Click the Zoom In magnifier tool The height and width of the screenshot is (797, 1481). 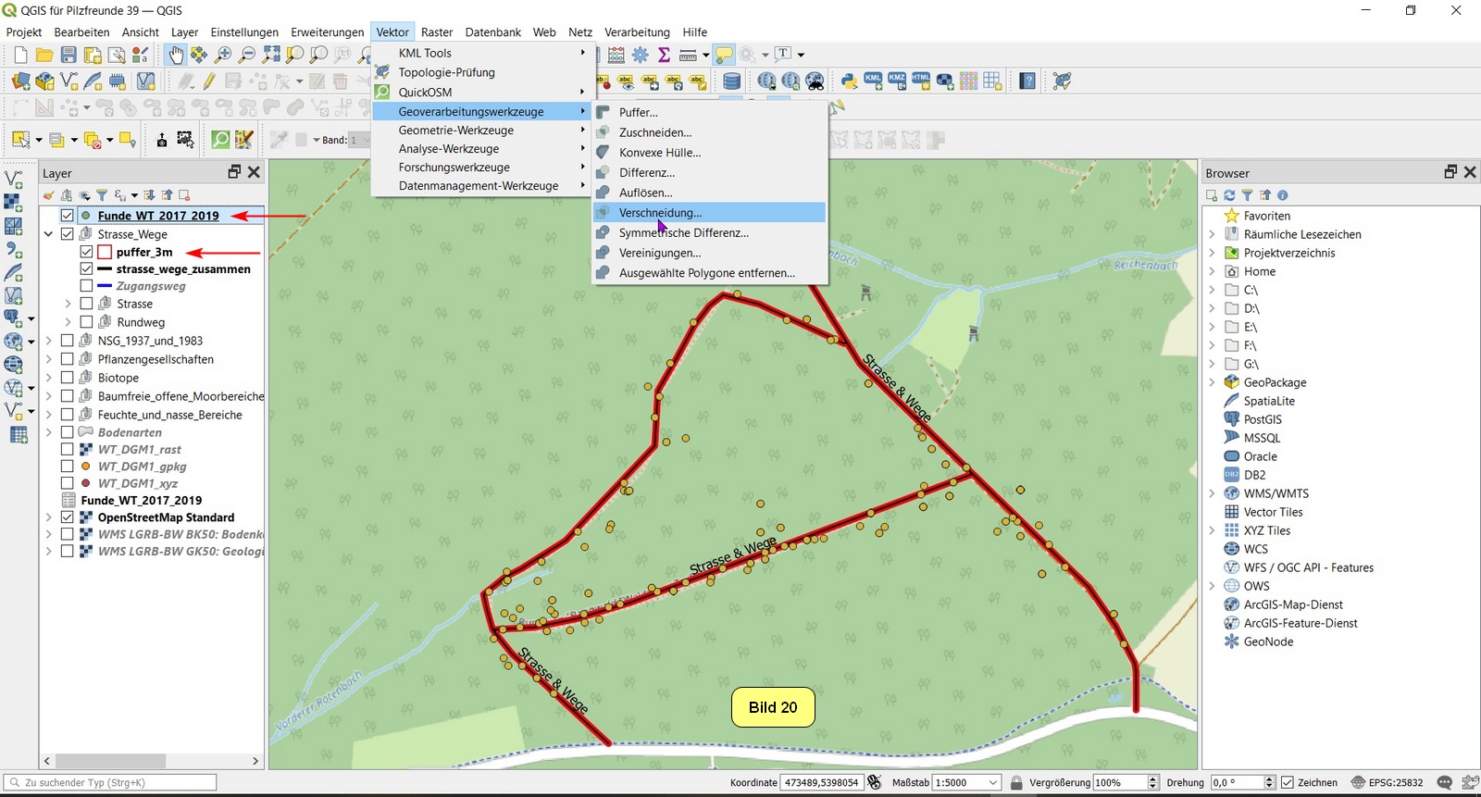(223, 56)
